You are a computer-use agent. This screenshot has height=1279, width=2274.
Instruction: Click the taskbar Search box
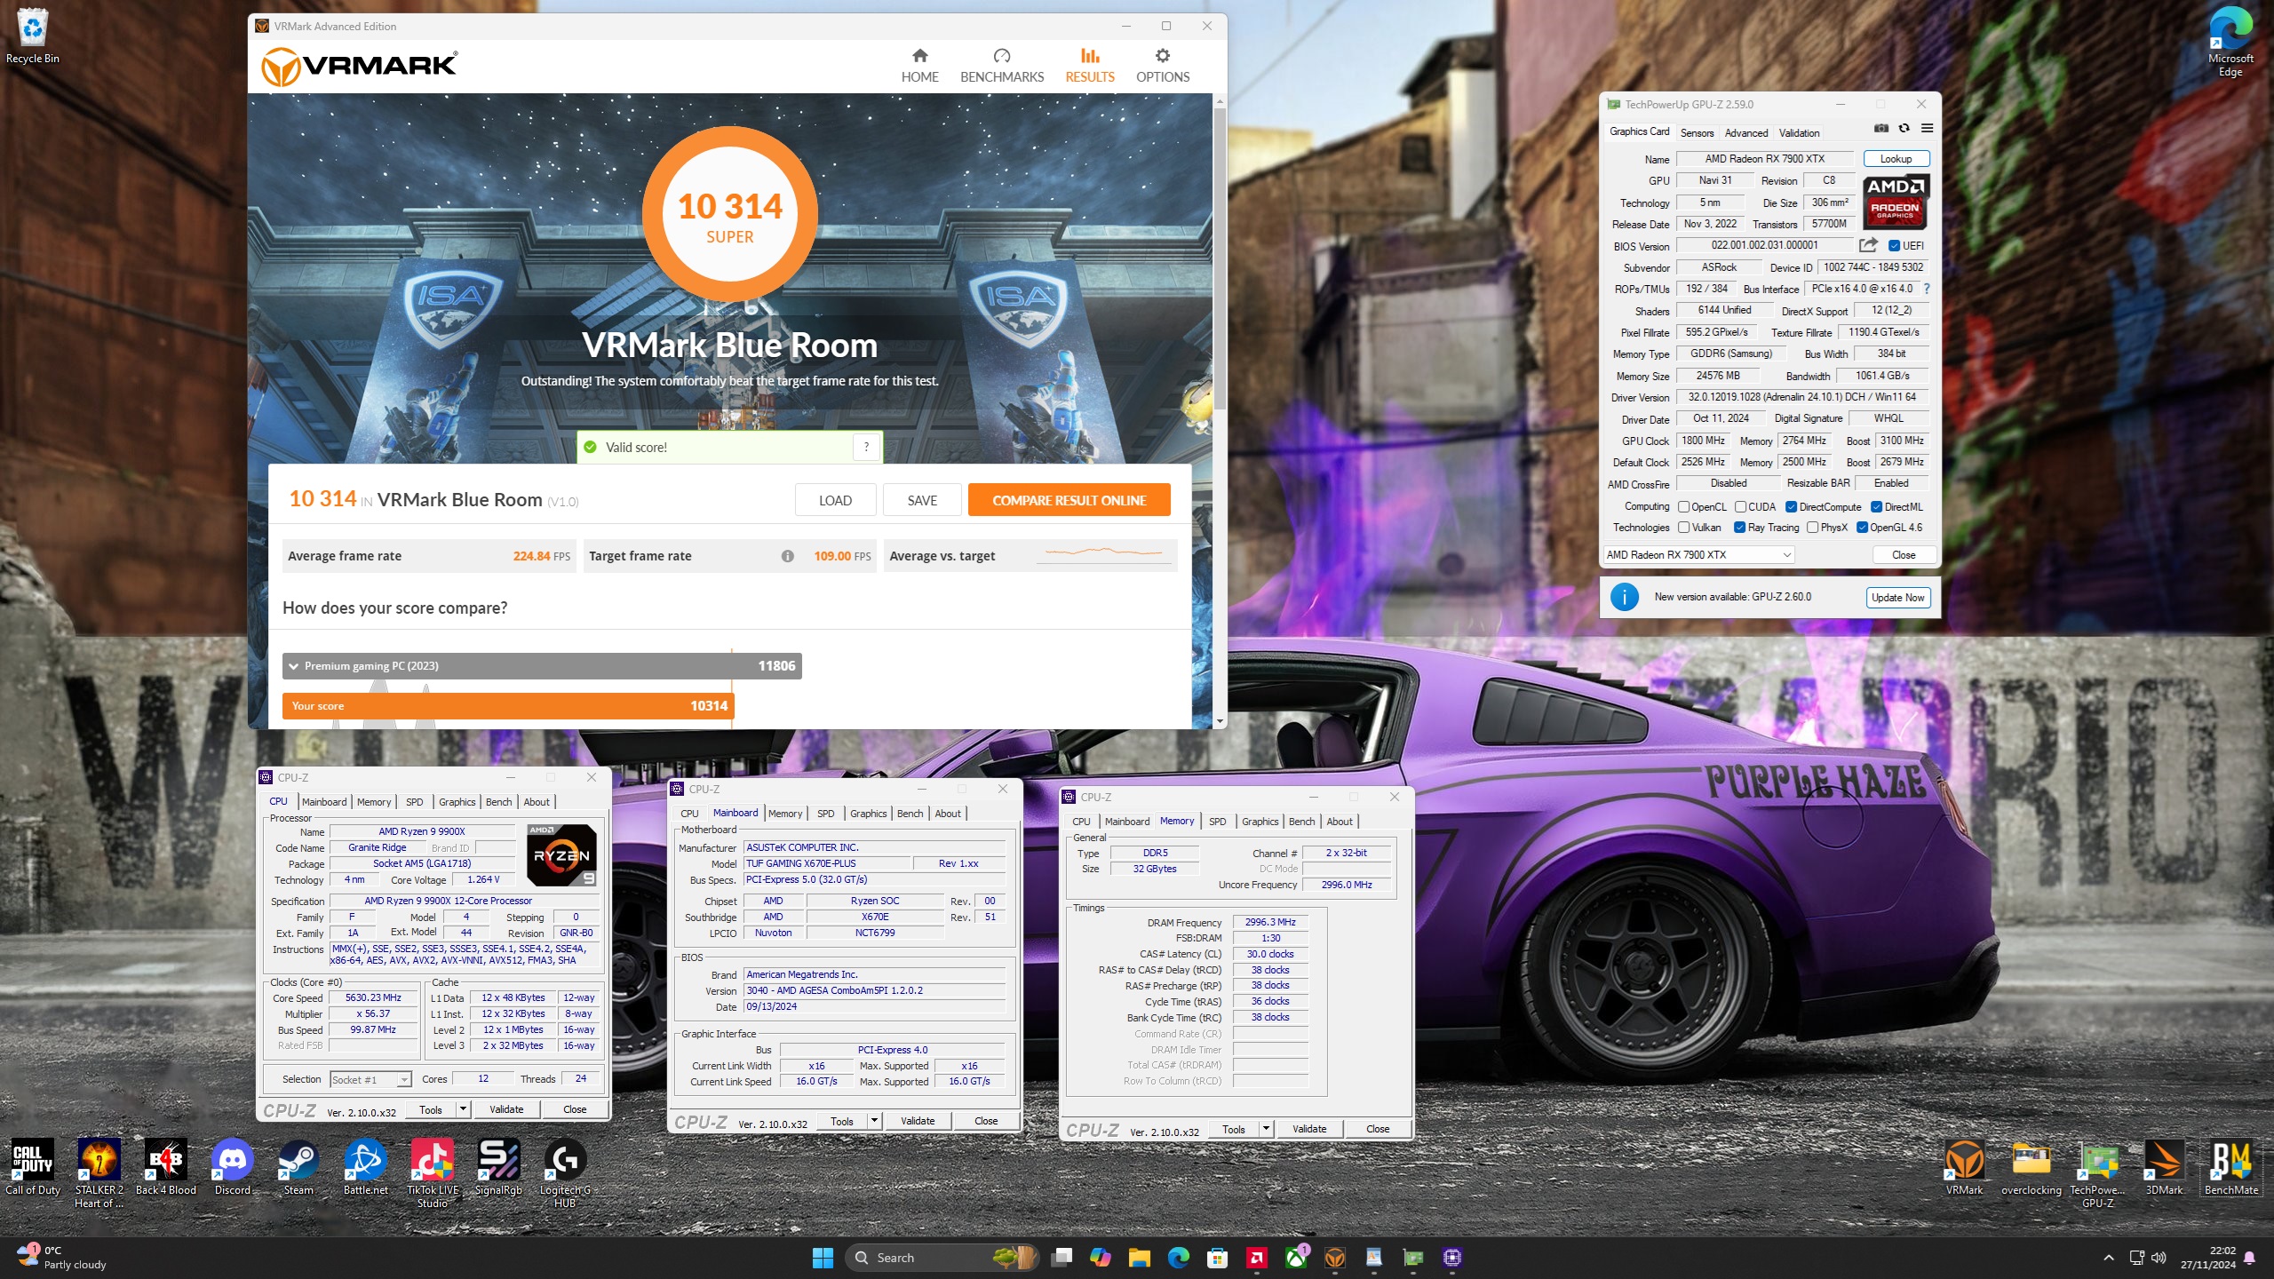(x=942, y=1258)
